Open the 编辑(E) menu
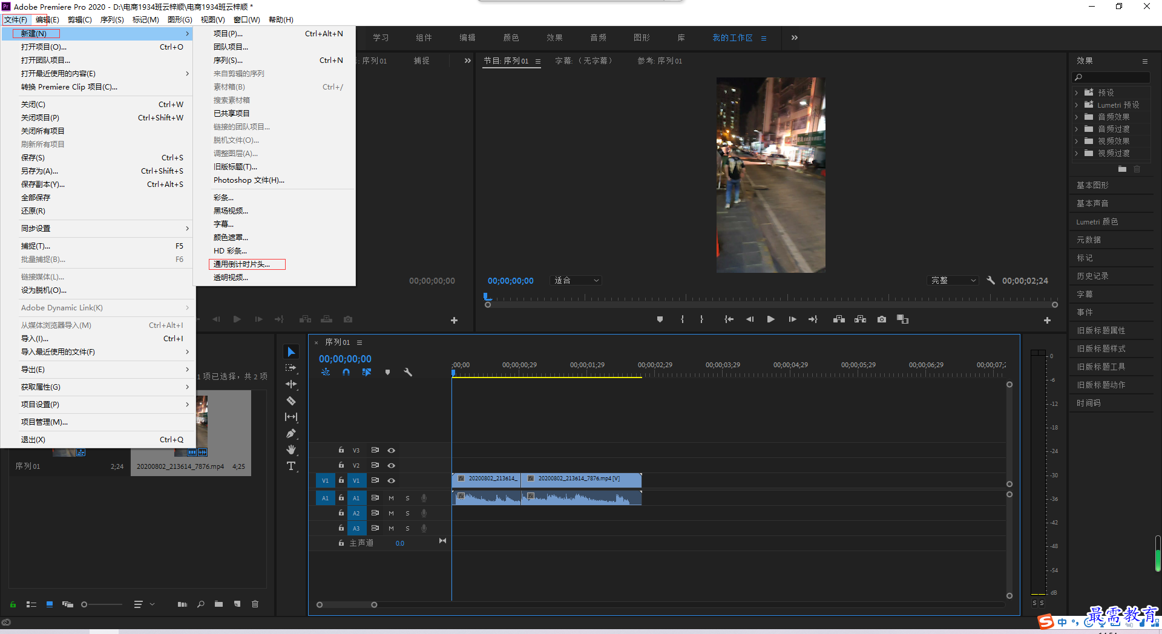 point(47,19)
